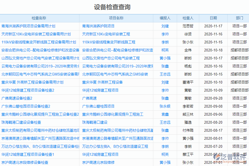Click filler name 王志远 in 珠海鹤港口 row
The image size is (249, 166).
coord(165,122)
